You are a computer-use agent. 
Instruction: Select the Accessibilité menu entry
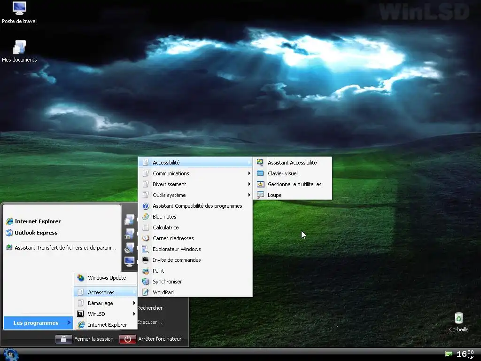point(195,162)
